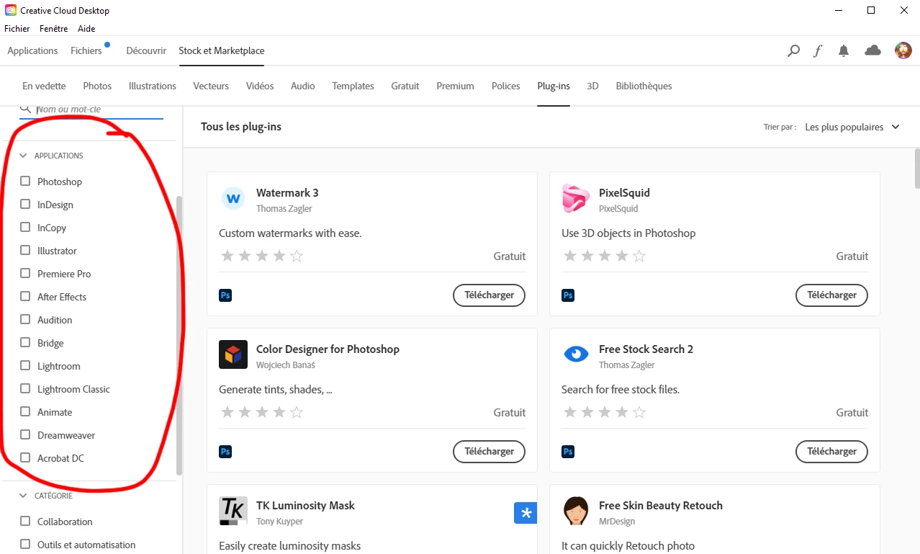
Task: Open the Vecteurs category tab
Action: click(x=211, y=86)
